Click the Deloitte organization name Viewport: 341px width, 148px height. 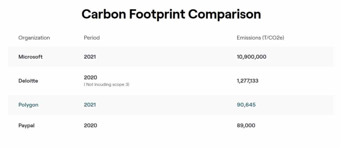point(28,81)
